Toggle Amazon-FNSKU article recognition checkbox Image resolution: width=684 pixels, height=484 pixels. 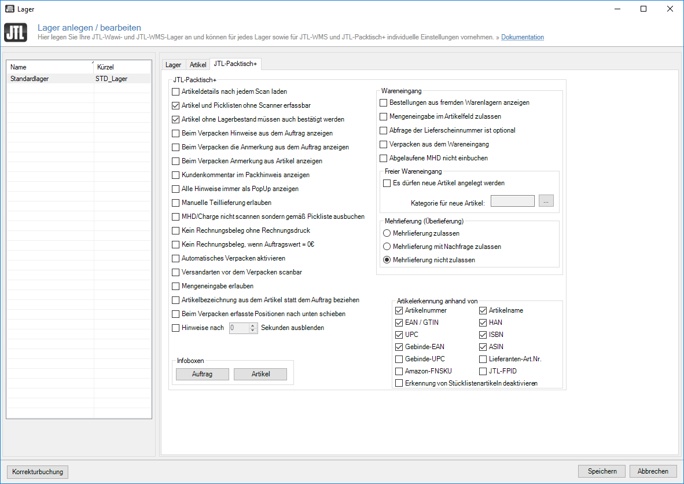(x=399, y=371)
